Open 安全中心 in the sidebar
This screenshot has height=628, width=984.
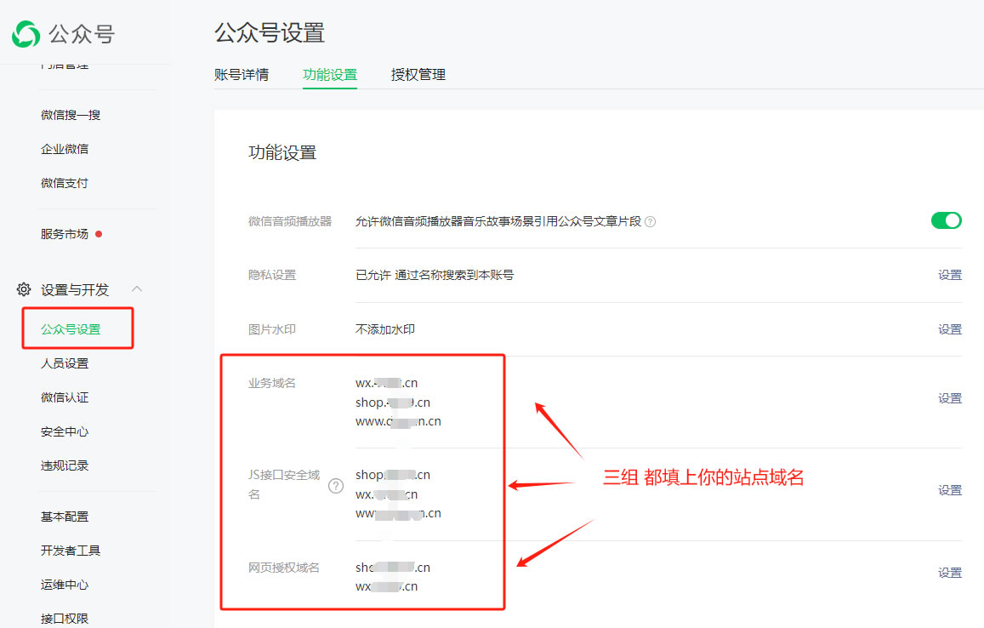[x=65, y=431]
